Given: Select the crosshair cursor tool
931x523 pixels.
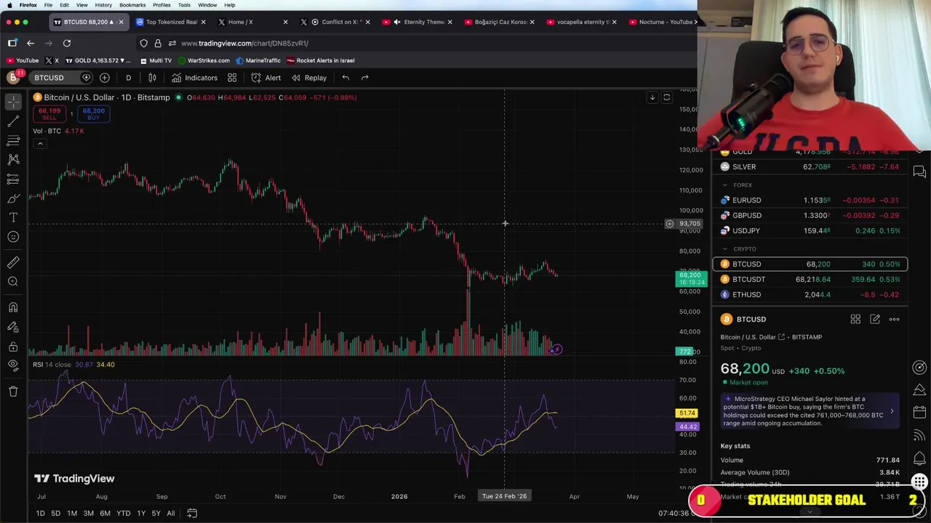Looking at the screenshot, I should tap(13, 102).
